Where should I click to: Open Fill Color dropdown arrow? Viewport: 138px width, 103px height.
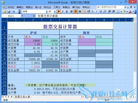coord(127,12)
